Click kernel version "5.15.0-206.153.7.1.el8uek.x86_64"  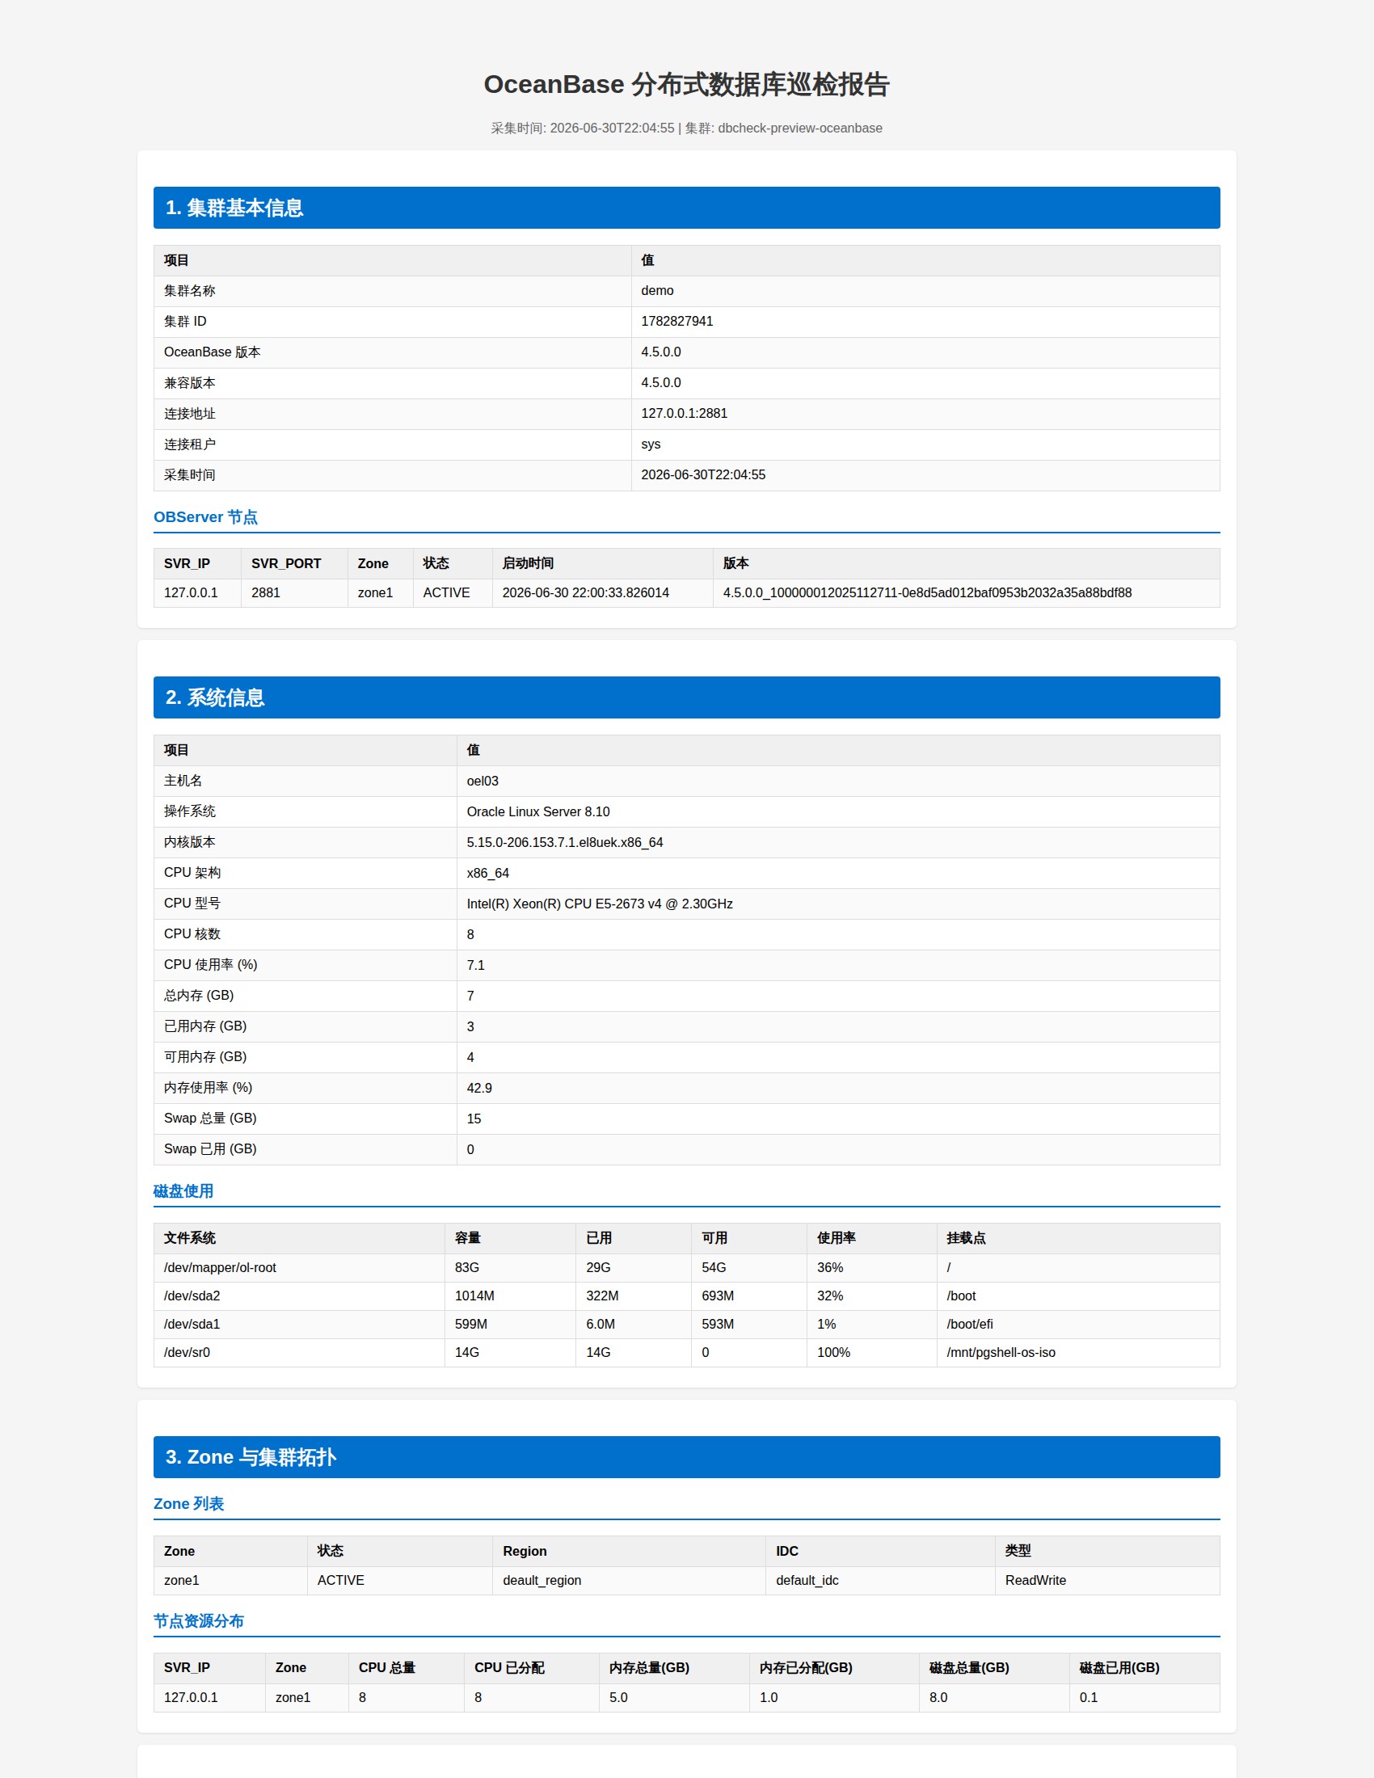click(565, 843)
